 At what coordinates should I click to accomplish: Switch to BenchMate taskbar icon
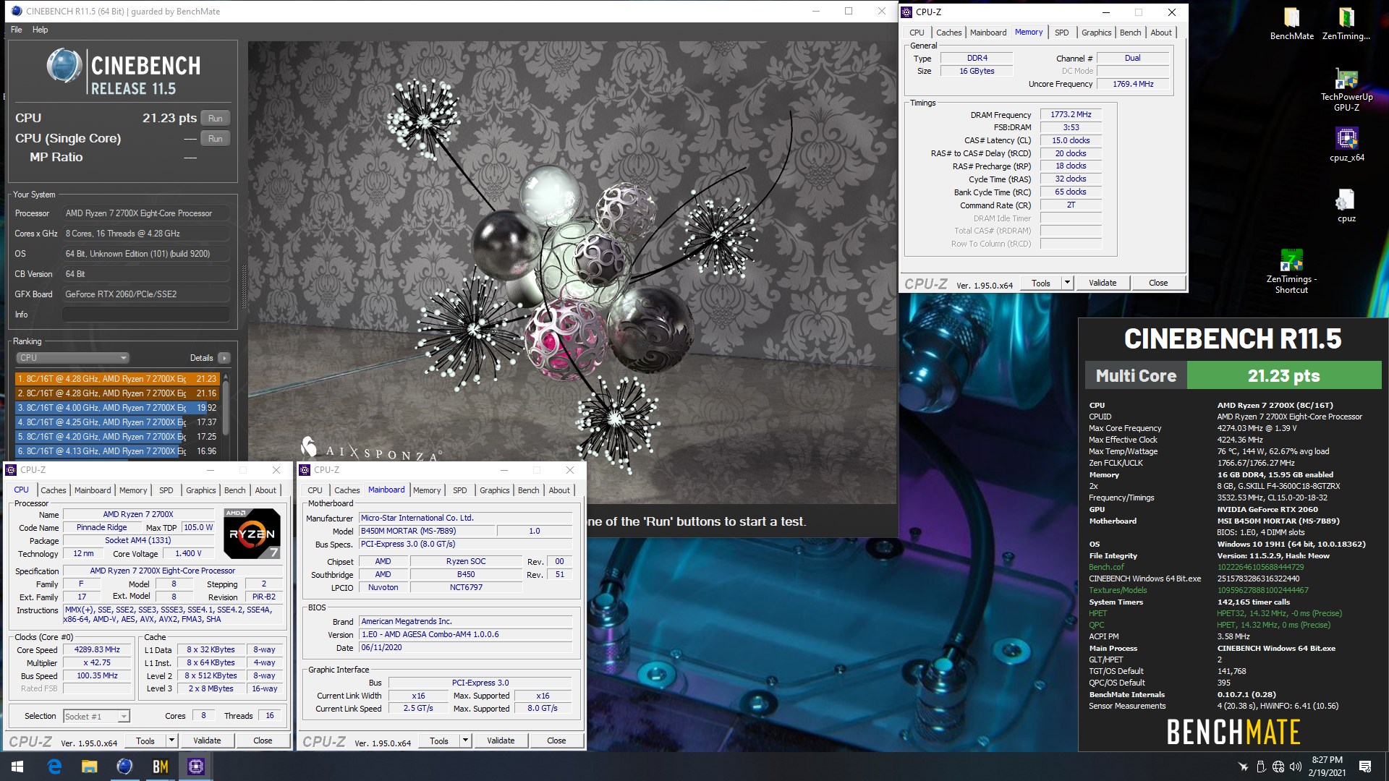point(160,767)
